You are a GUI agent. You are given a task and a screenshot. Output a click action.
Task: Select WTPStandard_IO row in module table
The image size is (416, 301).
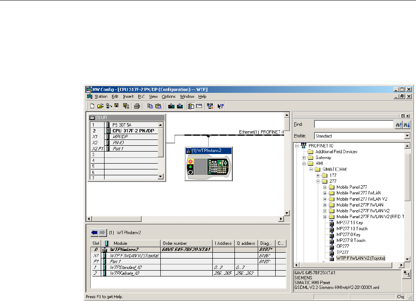point(188,267)
